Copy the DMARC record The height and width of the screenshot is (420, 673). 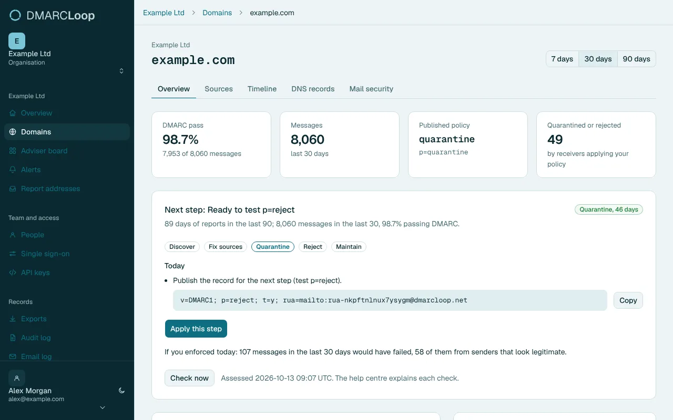628,300
